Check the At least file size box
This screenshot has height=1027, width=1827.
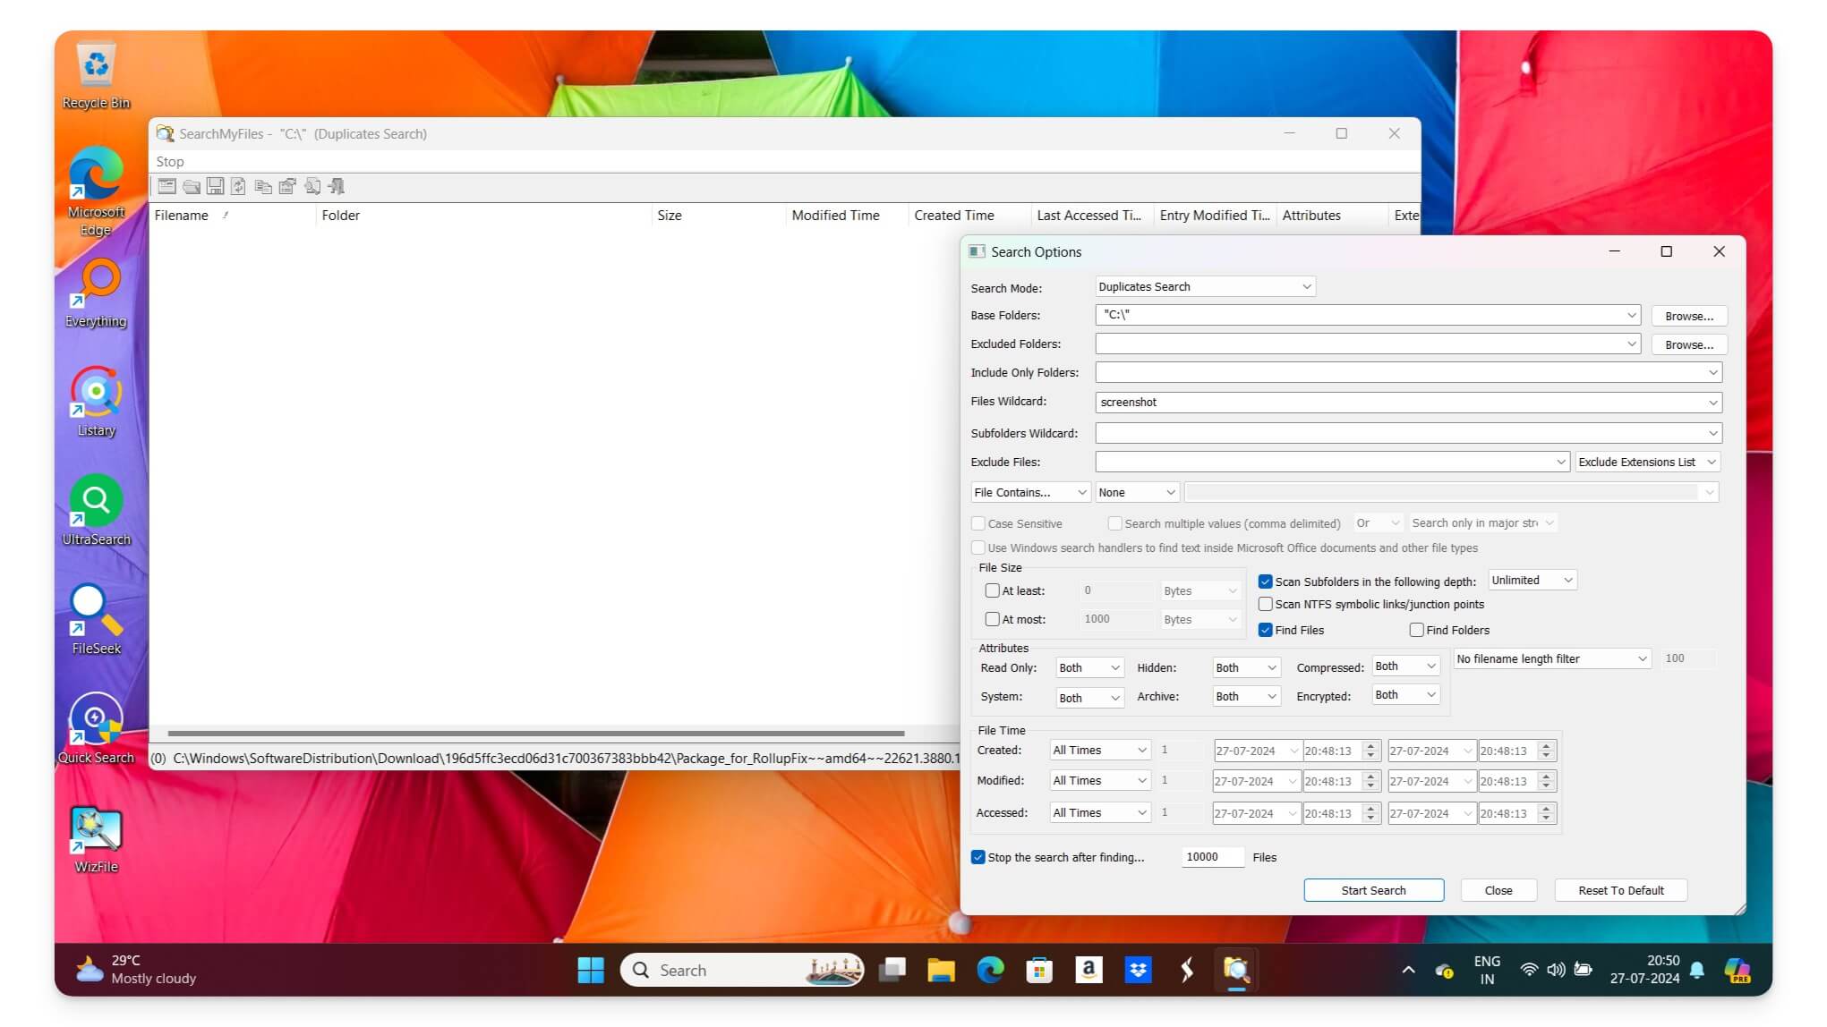(x=992, y=590)
